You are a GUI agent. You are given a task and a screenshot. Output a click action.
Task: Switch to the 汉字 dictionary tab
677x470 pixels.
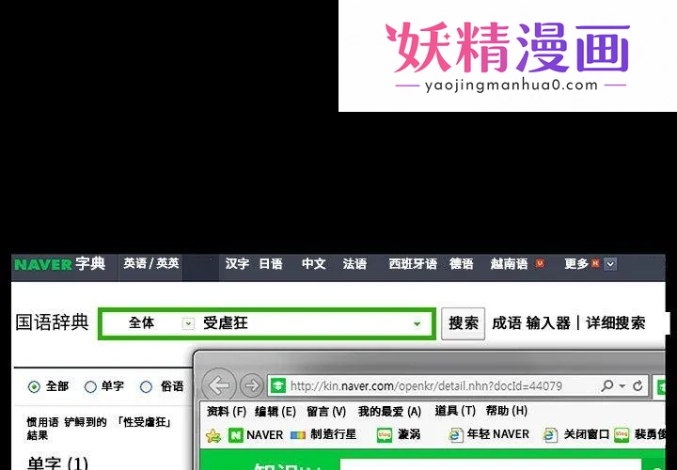(237, 264)
